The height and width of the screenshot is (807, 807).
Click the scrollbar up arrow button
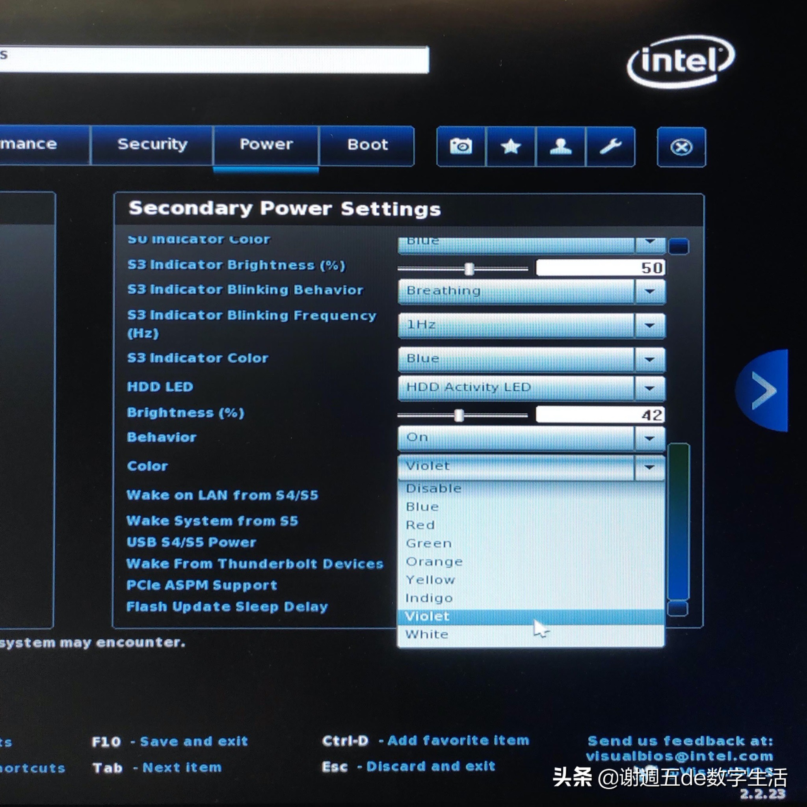679,245
